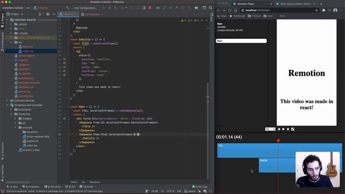Image resolution: width=345 pixels, height=194 pixels.
Task: Expand External Libraries node
Action: pyautogui.click(x=7, y=101)
